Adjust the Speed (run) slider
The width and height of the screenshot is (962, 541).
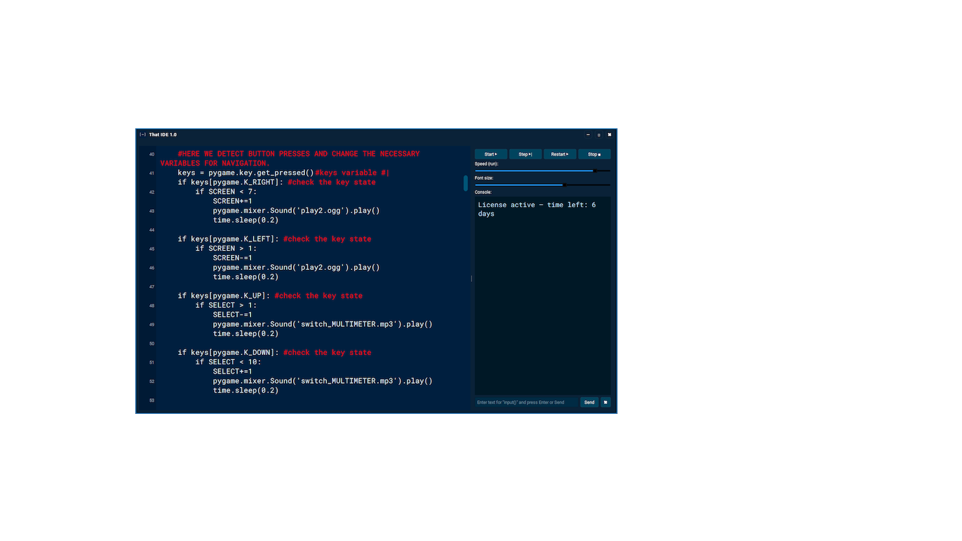[x=542, y=170]
